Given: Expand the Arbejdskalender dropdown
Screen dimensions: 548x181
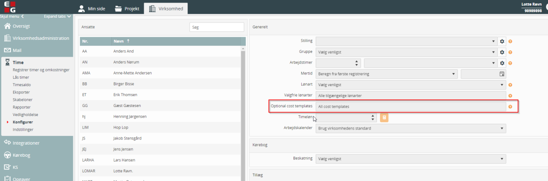Looking at the screenshot, I should click(x=410, y=128).
